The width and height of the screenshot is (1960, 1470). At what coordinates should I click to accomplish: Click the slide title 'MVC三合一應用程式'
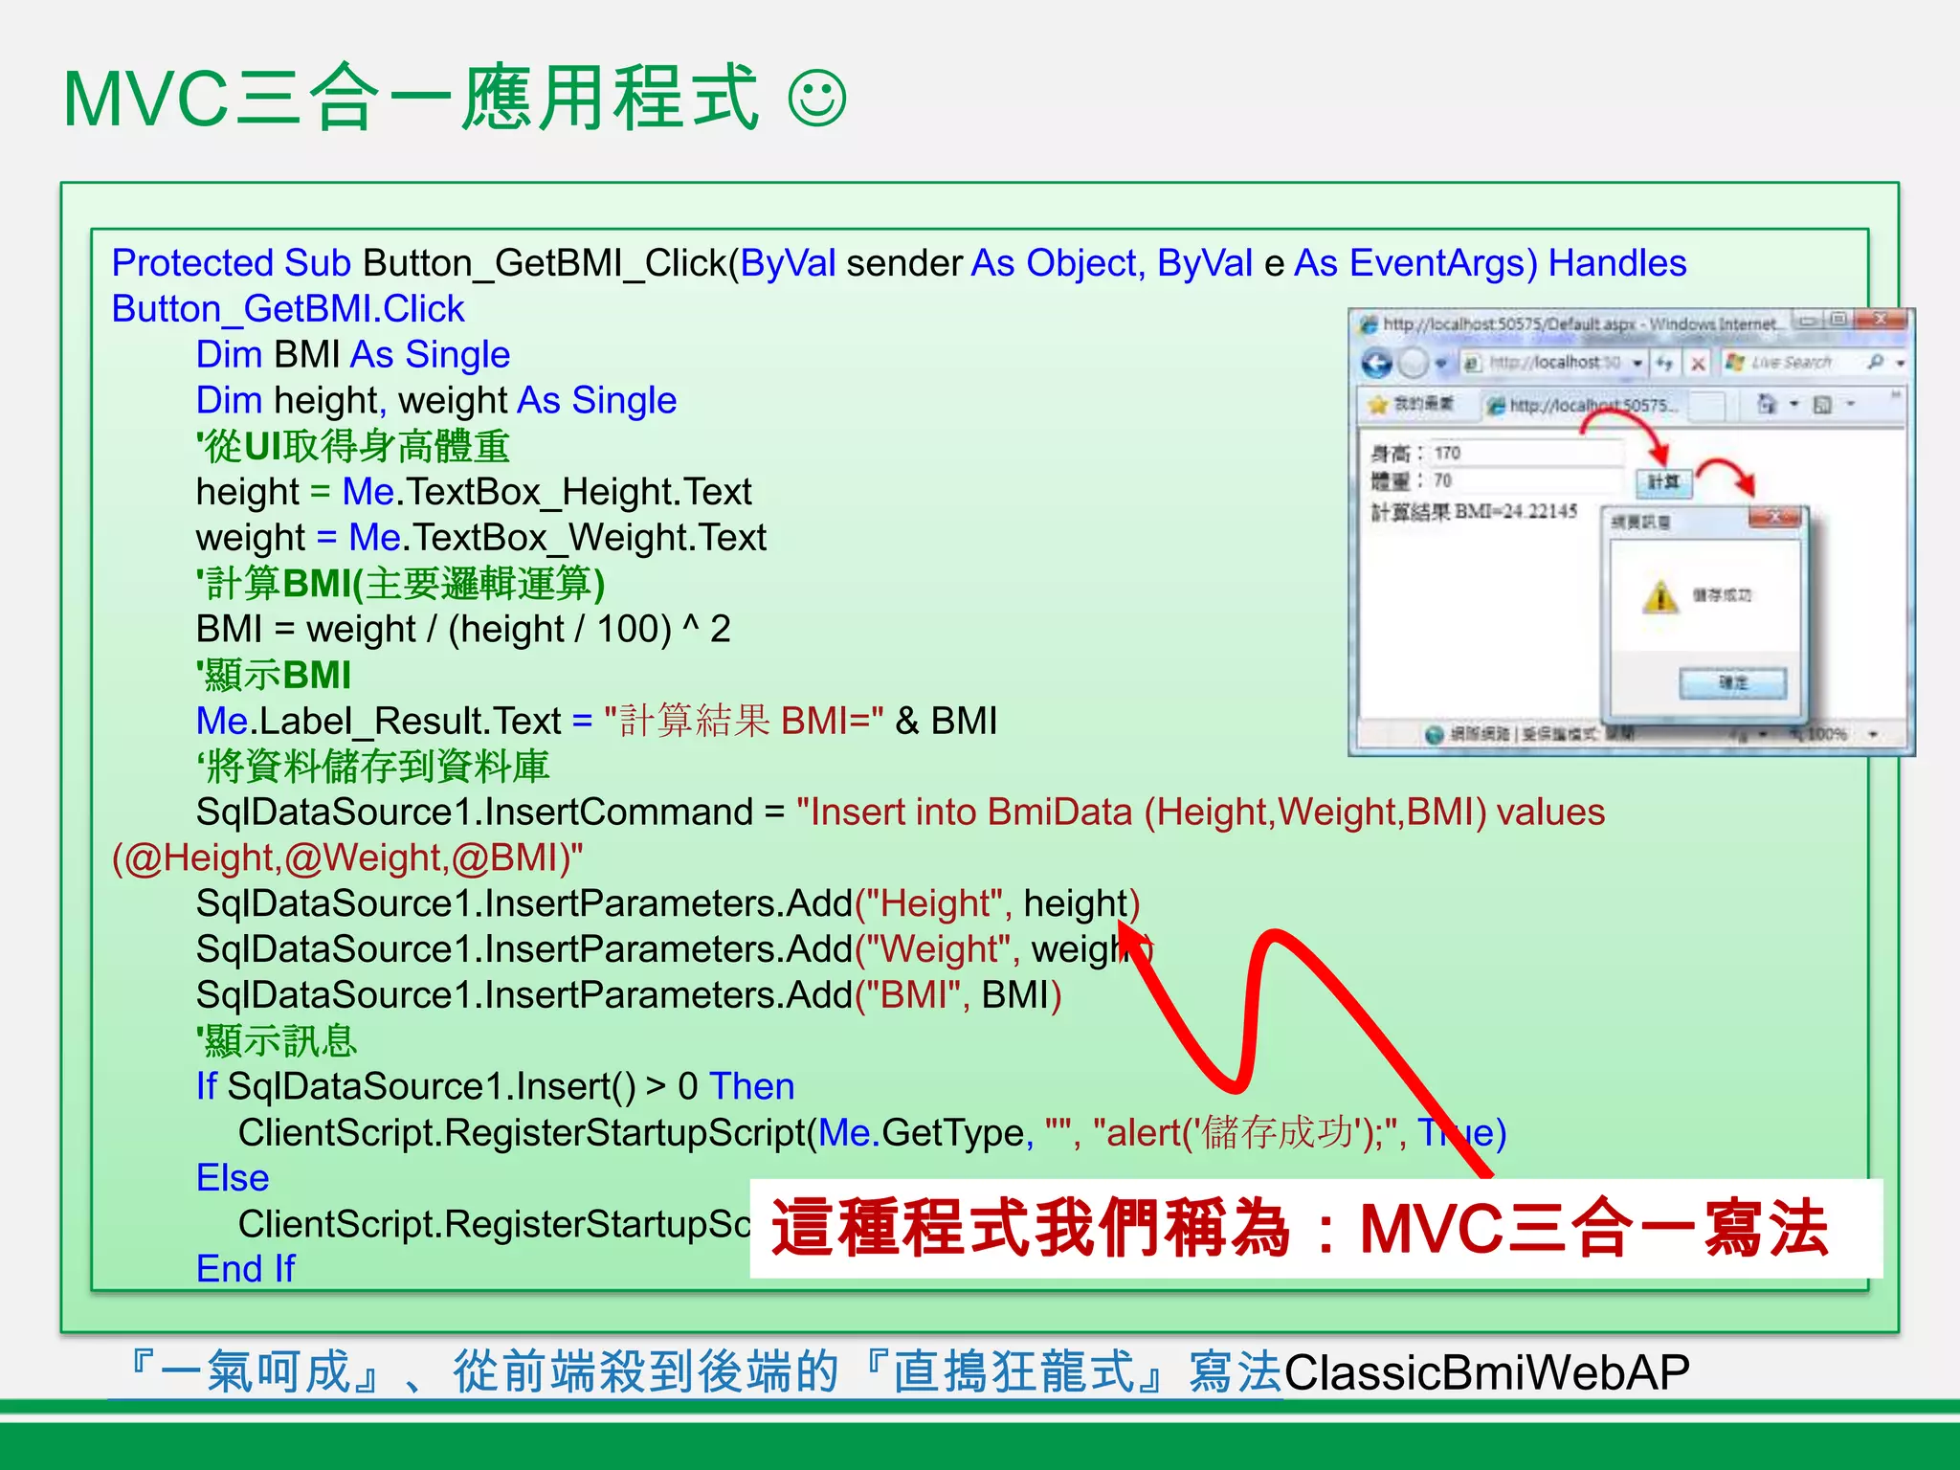tap(412, 98)
